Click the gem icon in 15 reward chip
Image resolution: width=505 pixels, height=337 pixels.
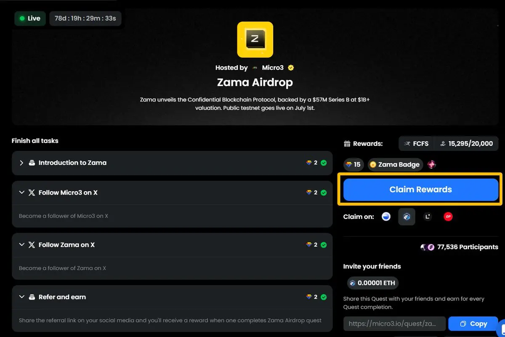[349, 165]
